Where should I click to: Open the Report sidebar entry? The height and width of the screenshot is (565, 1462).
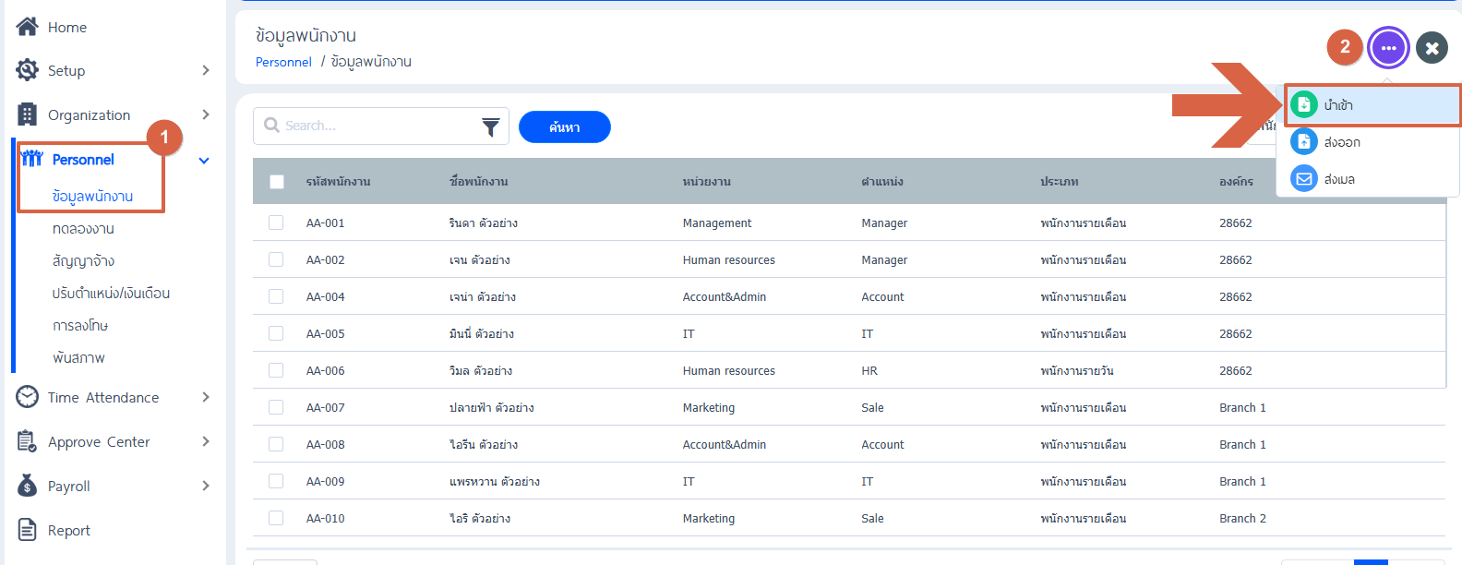pyautogui.click(x=69, y=530)
